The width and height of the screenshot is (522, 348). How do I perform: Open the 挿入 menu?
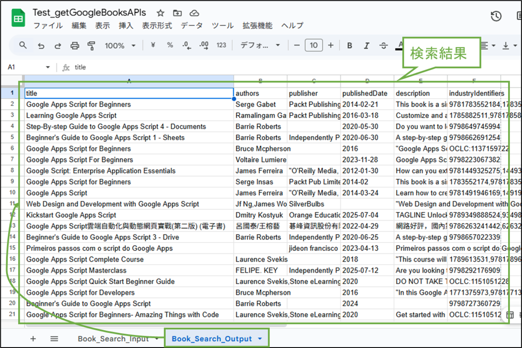pyautogui.click(x=126, y=26)
